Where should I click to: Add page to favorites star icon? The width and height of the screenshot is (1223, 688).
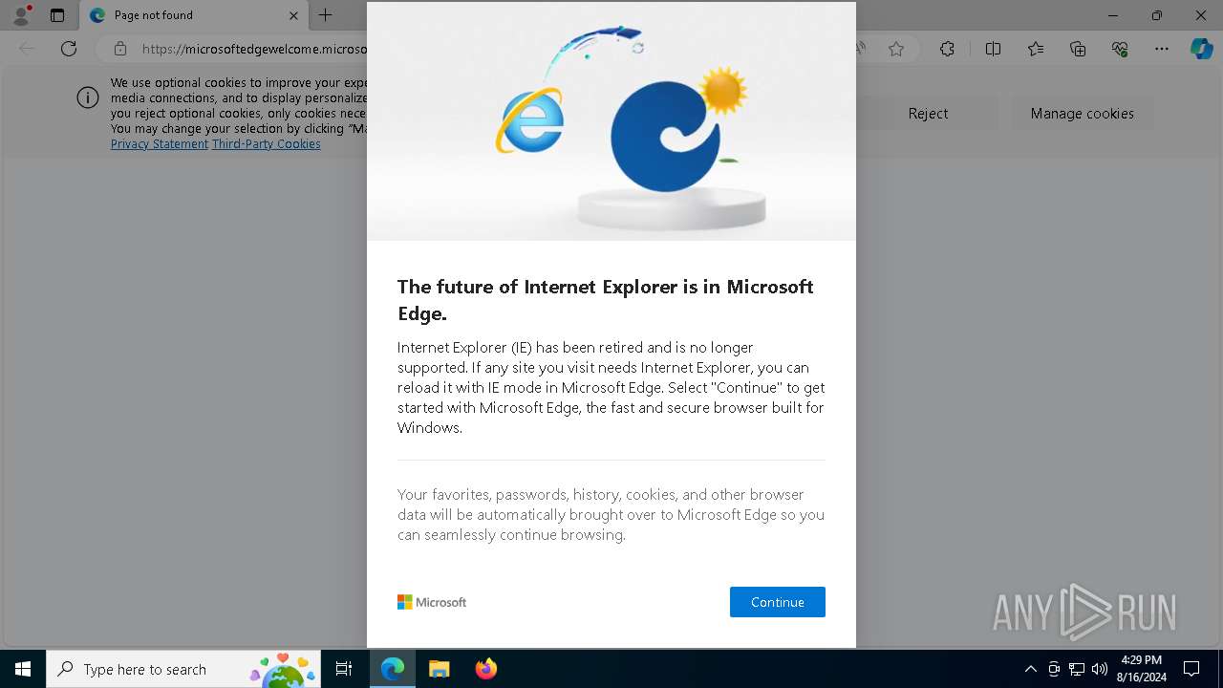(x=896, y=49)
